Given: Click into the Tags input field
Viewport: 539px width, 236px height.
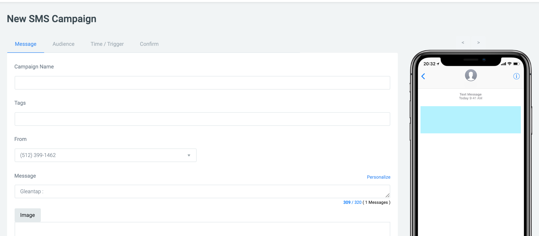Looking at the screenshot, I should (x=202, y=119).
